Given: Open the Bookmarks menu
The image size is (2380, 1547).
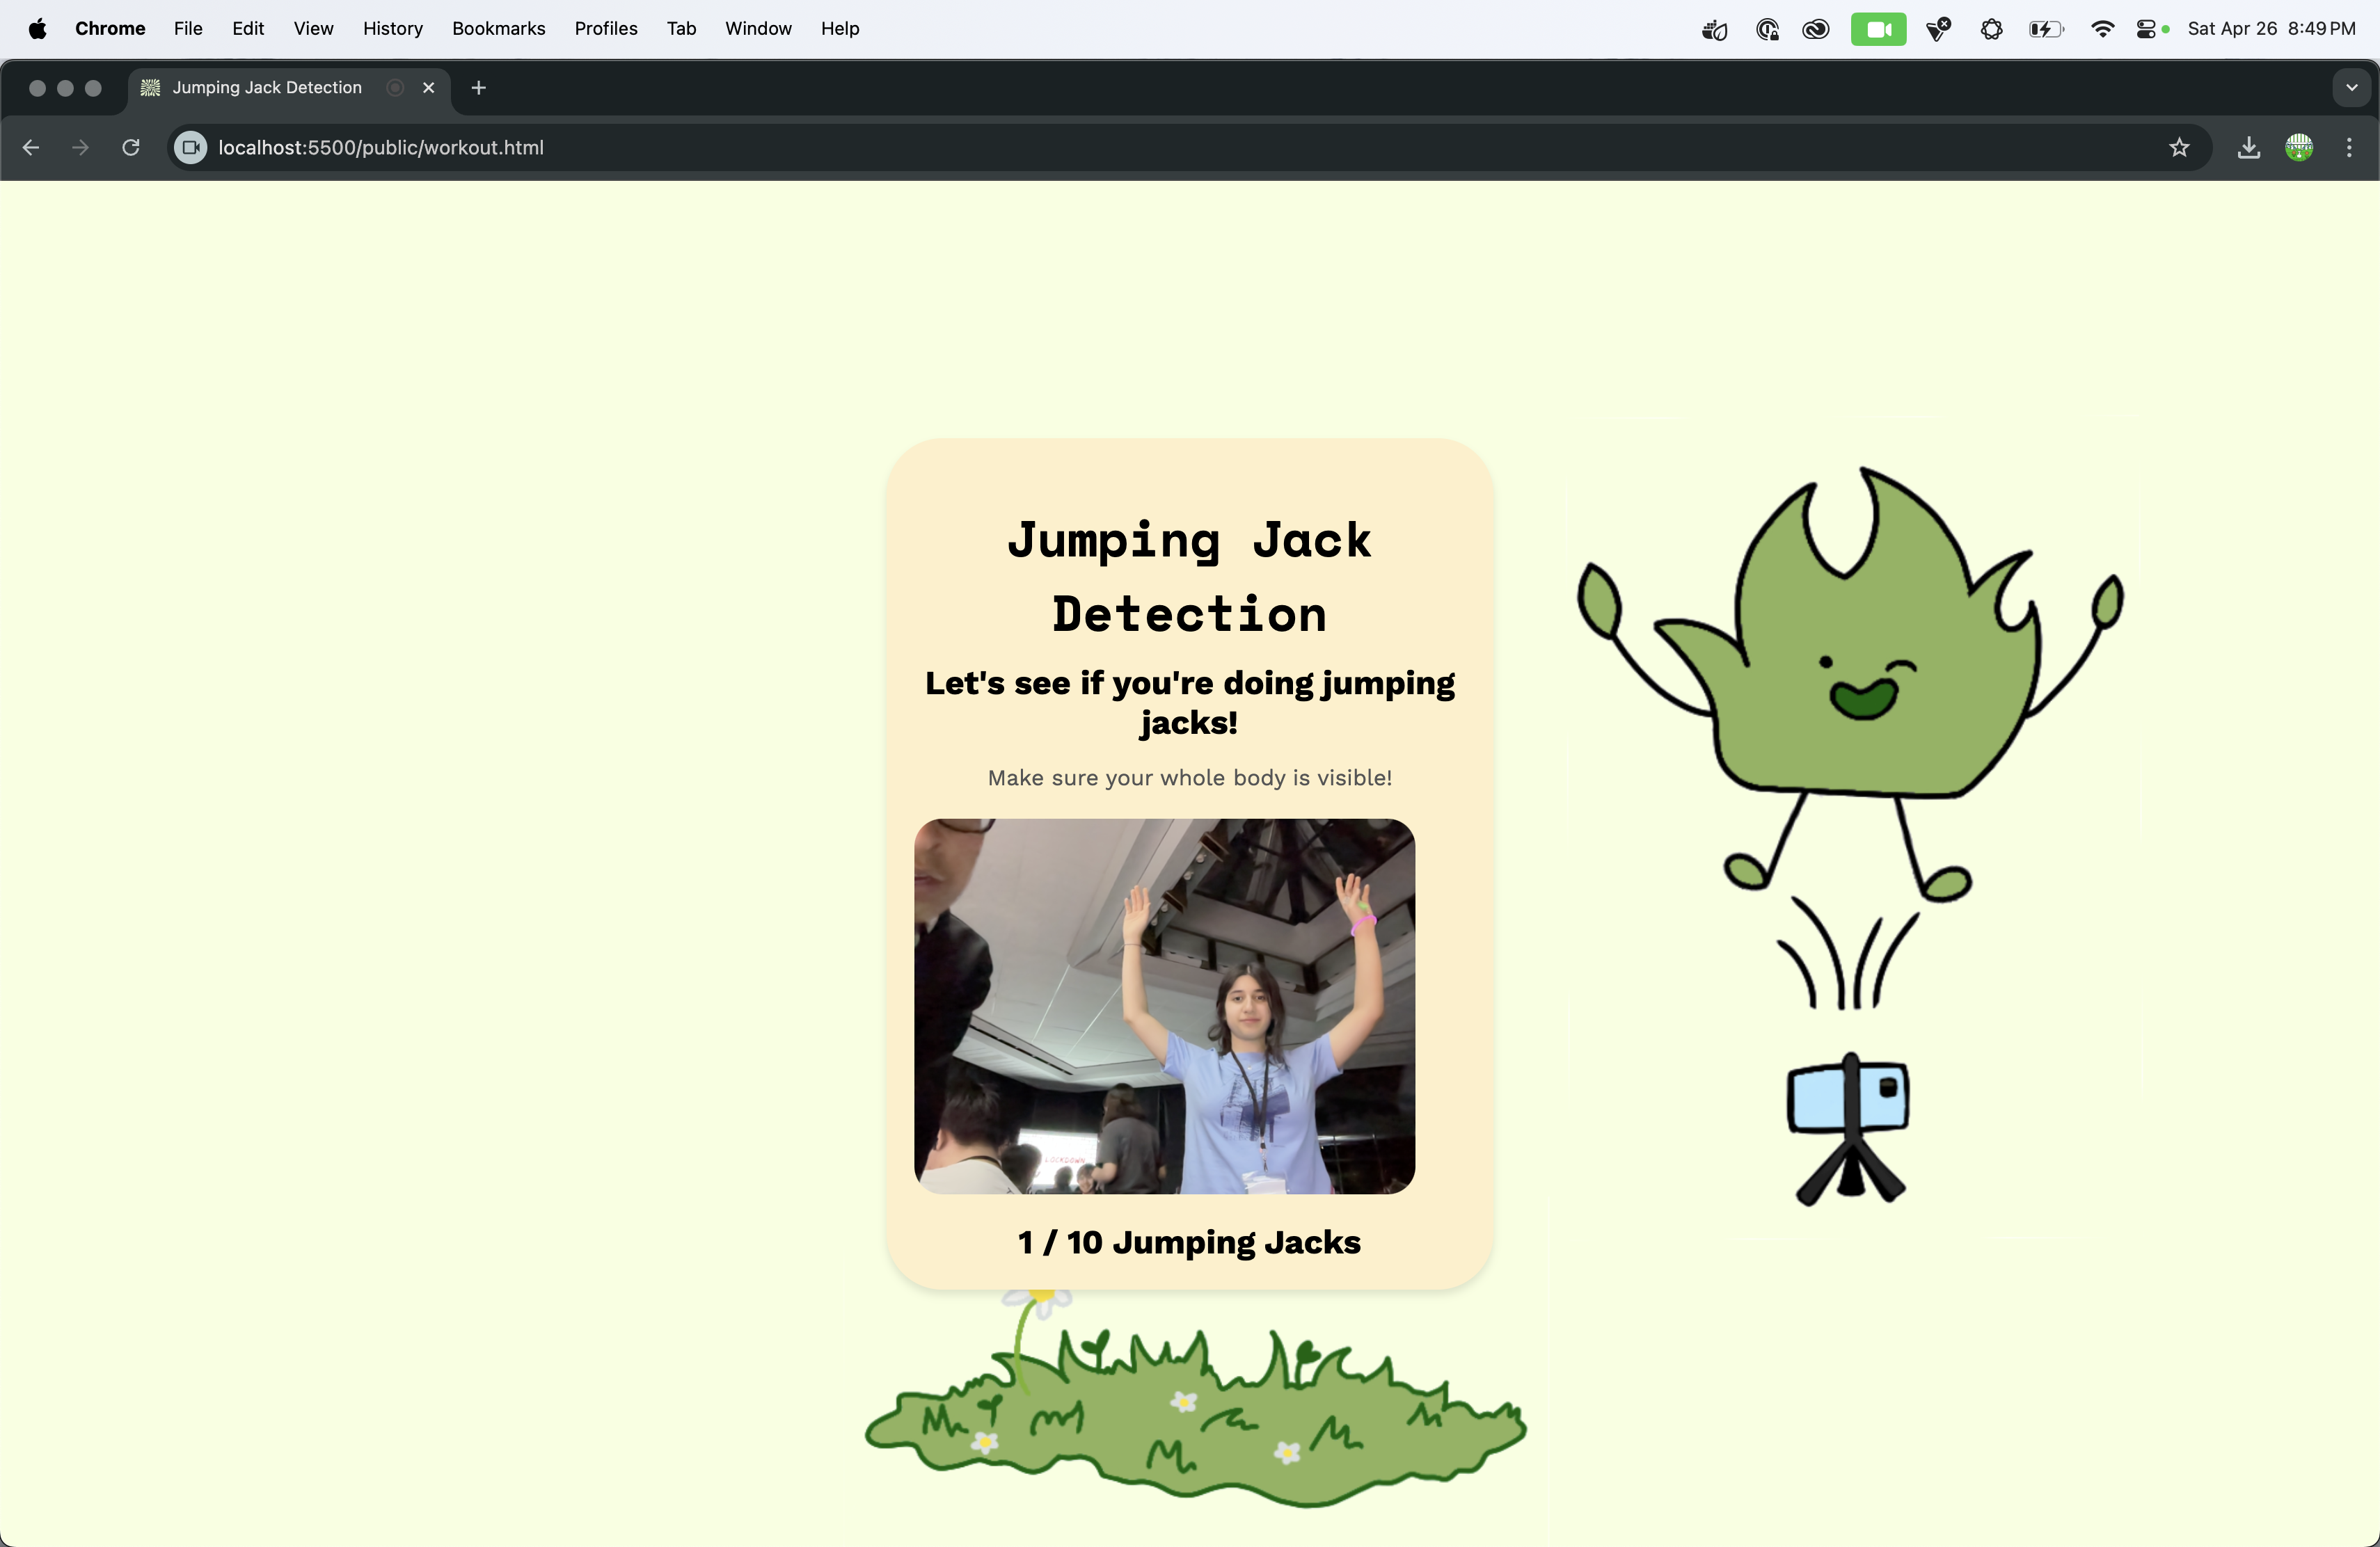Looking at the screenshot, I should [498, 29].
